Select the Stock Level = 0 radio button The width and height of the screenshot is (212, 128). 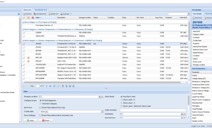coord(121,100)
